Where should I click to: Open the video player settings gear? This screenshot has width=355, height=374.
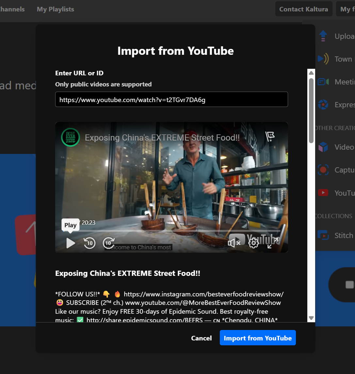click(253, 243)
